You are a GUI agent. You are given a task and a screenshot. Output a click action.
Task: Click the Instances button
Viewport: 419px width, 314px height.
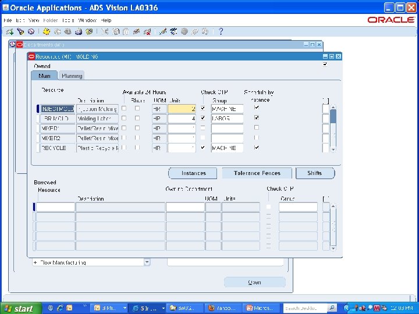point(193,173)
